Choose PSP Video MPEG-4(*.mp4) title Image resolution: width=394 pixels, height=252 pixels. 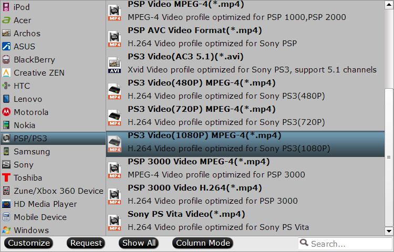[186, 4]
